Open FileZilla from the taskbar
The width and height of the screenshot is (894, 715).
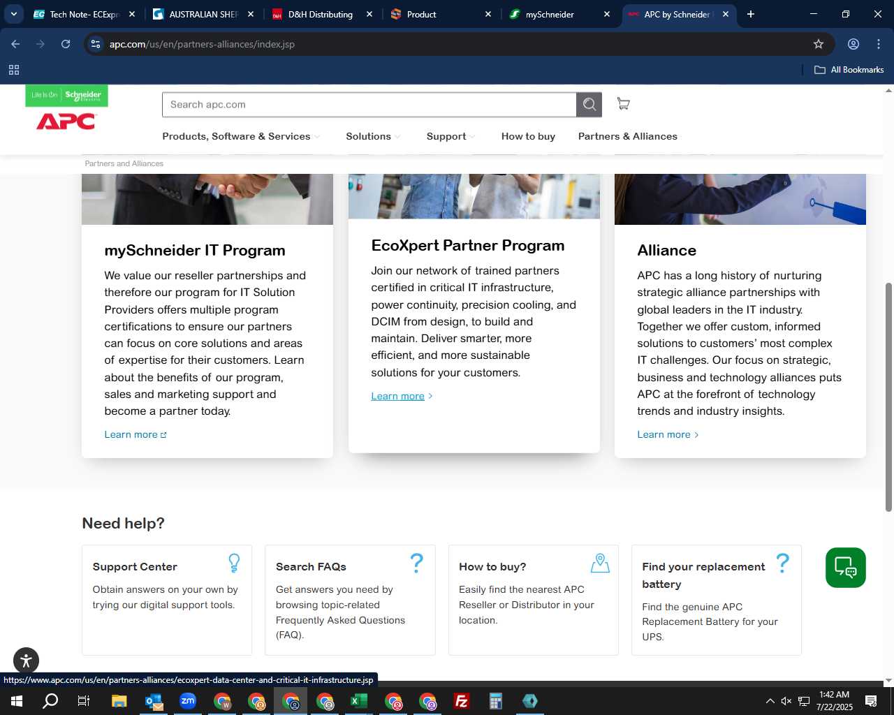click(462, 701)
